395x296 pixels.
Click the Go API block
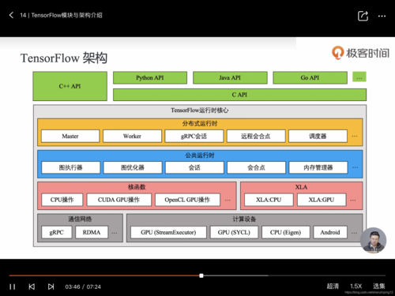click(310, 77)
